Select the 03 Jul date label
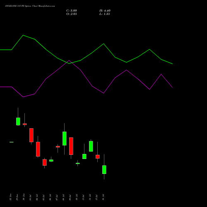Image resolution: width=207 pixels, height=207 pixels. 43,197
